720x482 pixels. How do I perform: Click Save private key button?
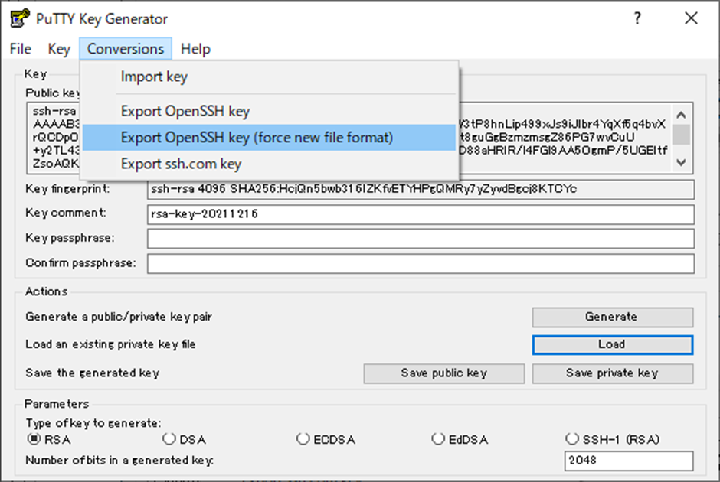(613, 373)
